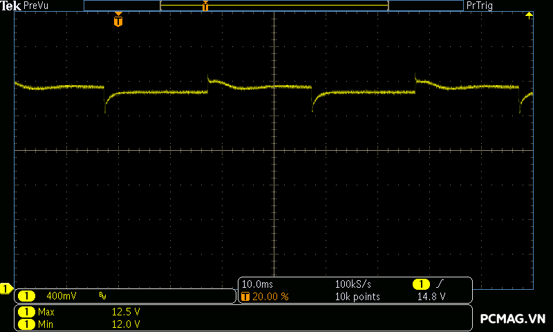
Task: Click the trigger marker in waveform overview bar
Action: pyautogui.click(x=205, y=6)
